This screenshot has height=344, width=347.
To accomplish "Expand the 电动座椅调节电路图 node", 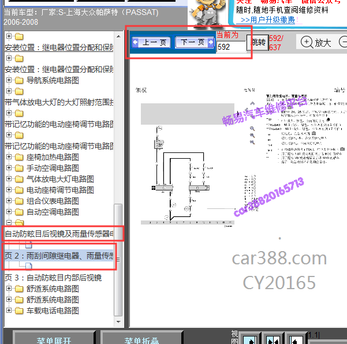I will (9, 189).
